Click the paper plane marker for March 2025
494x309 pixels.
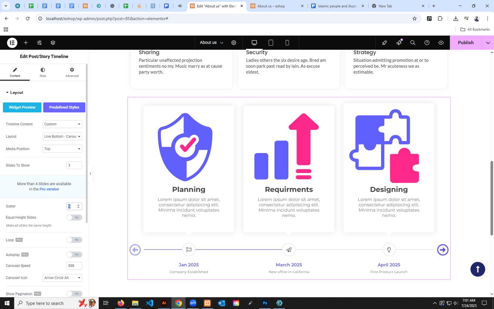pyautogui.click(x=289, y=250)
